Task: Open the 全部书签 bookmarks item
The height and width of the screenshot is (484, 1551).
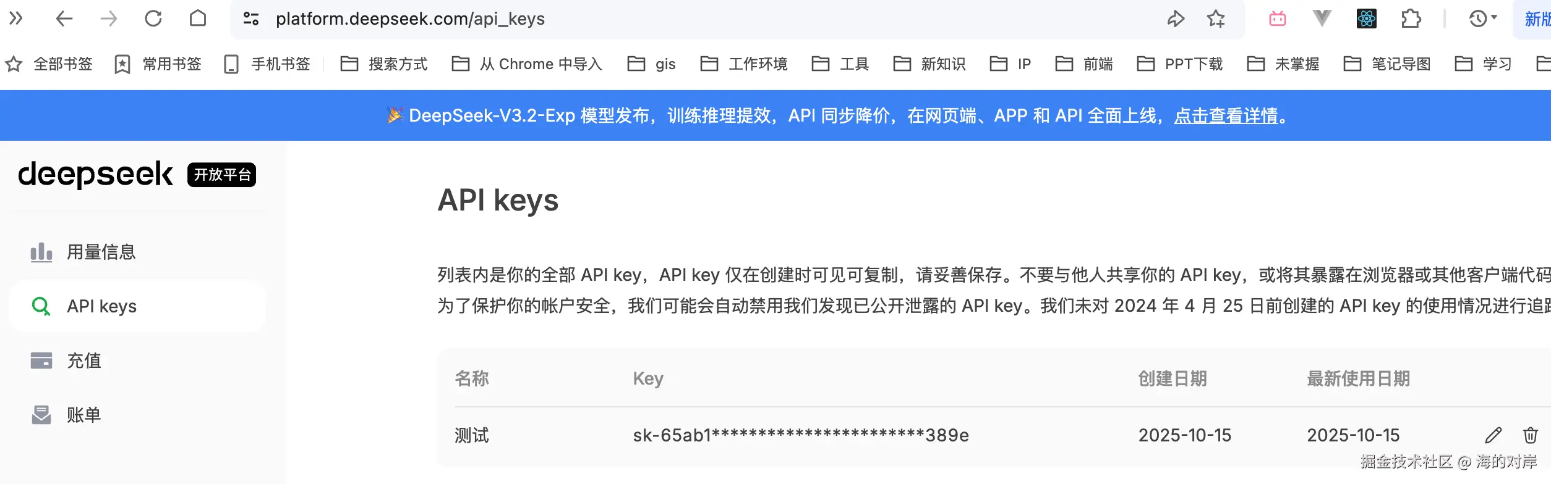Action: click(x=49, y=64)
